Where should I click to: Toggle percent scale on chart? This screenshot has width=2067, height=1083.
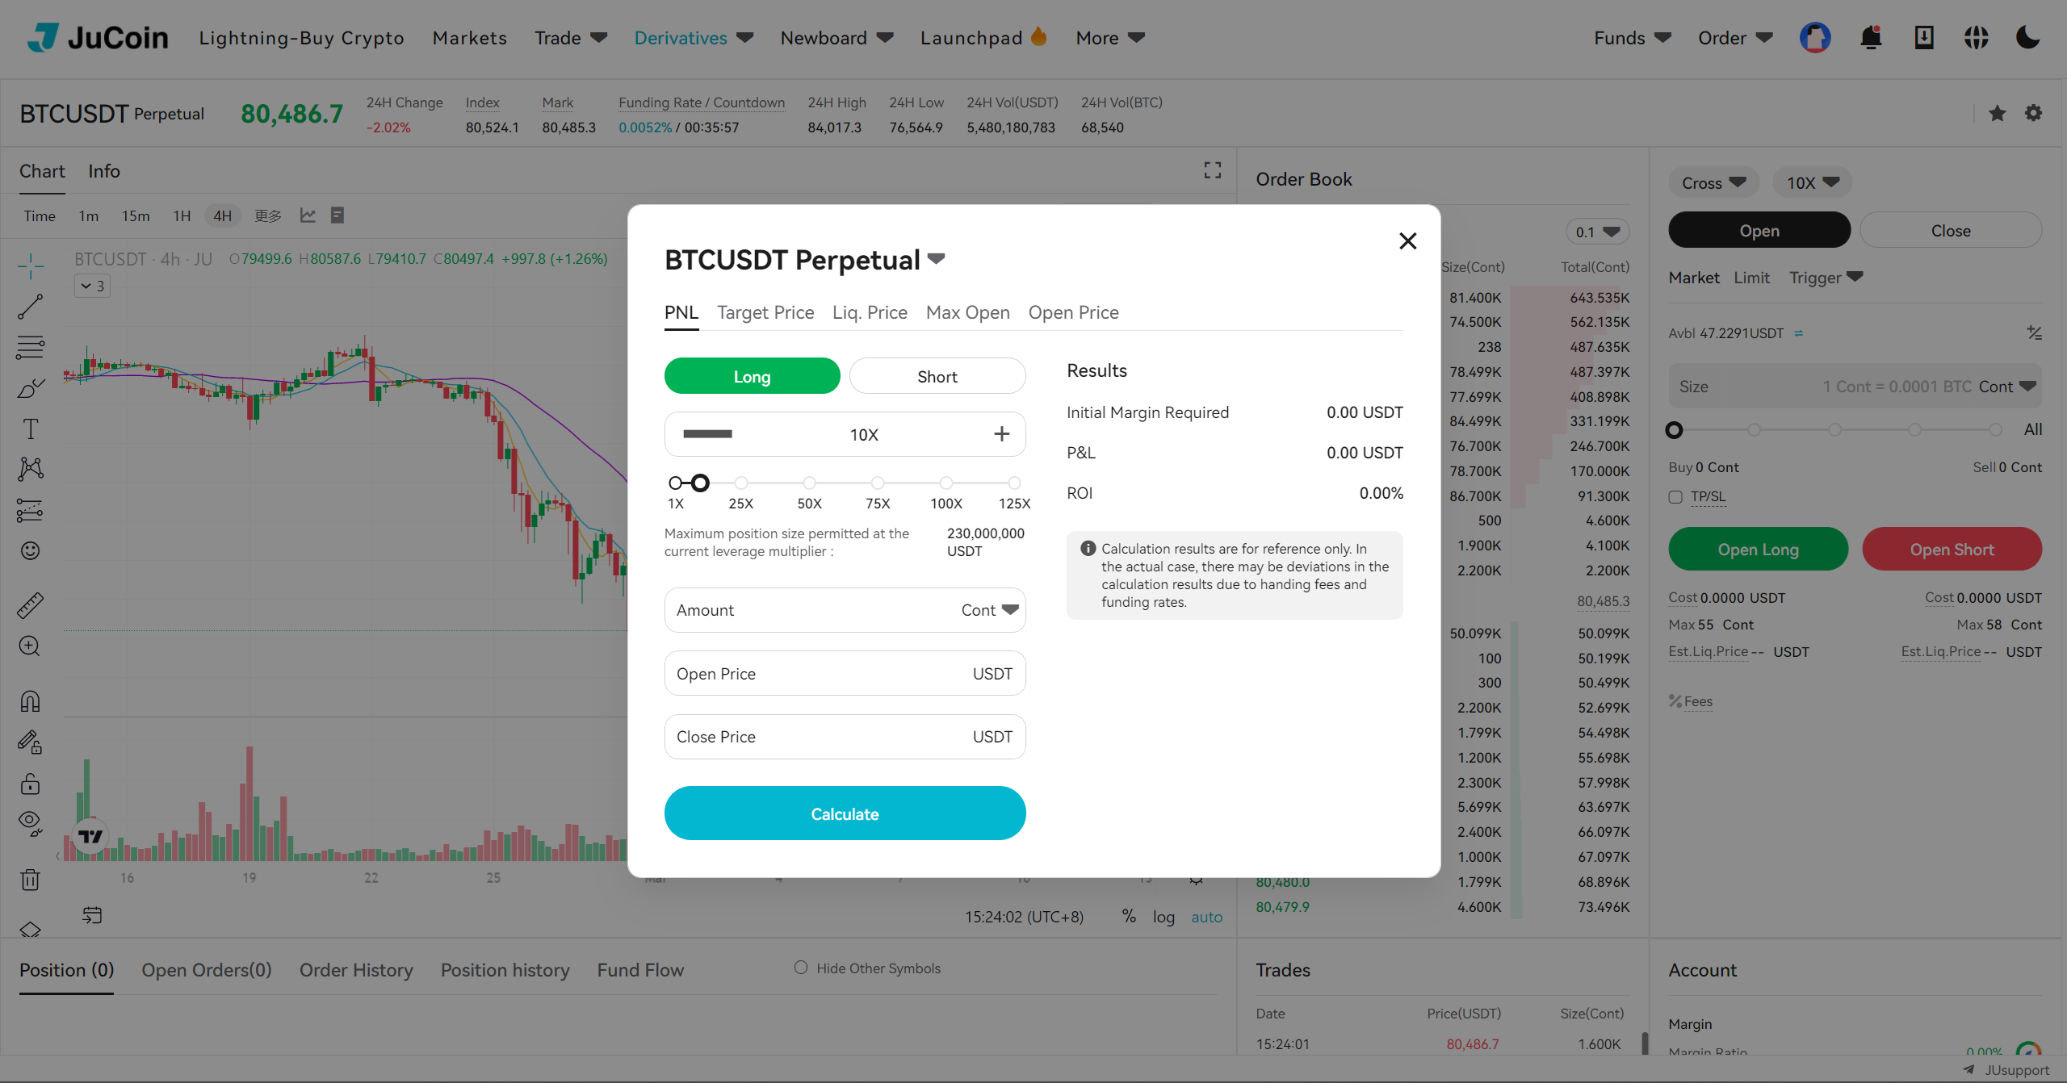tap(1129, 917)
